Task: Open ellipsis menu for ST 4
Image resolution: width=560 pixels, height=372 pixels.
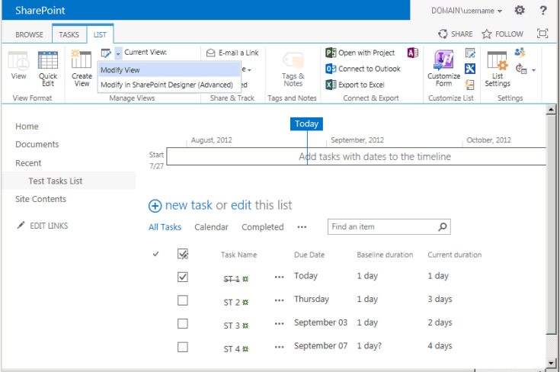Action: pyautogui.click(x=280, y=347)
